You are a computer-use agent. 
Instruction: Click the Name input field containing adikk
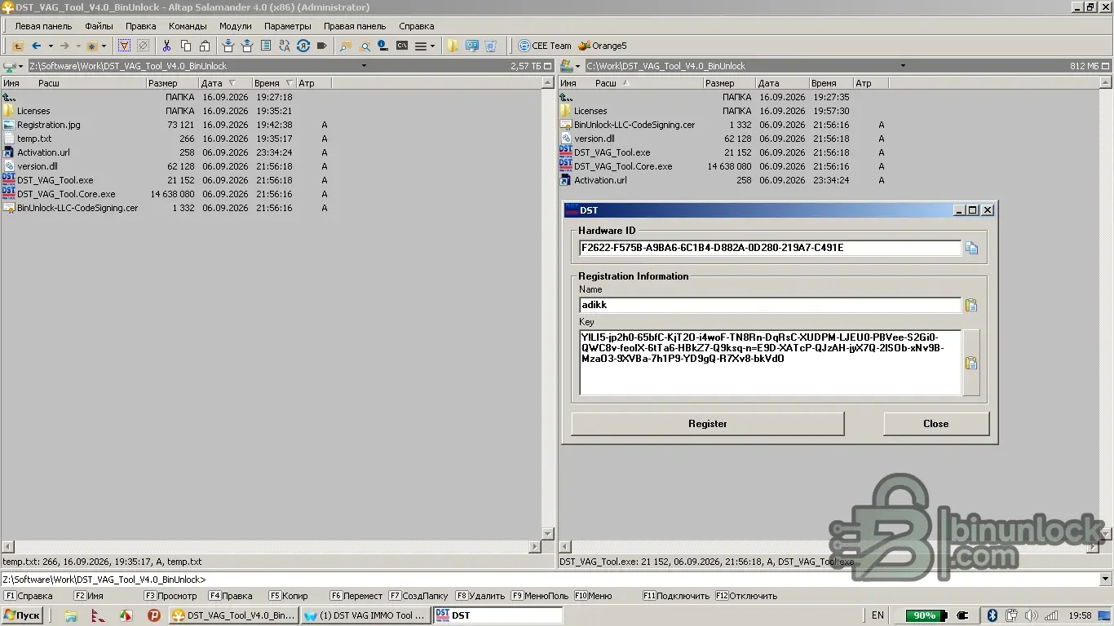(770, 305)
